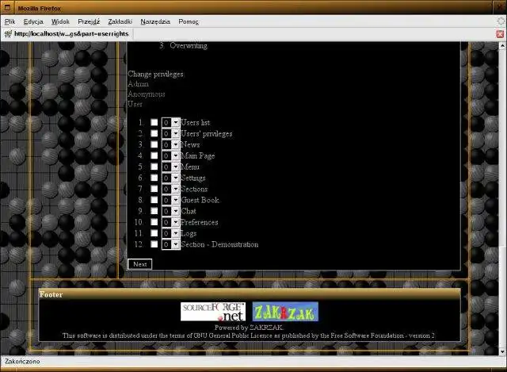Select the User privileges link
Screen dimensions: 507x372
point(135,104)
